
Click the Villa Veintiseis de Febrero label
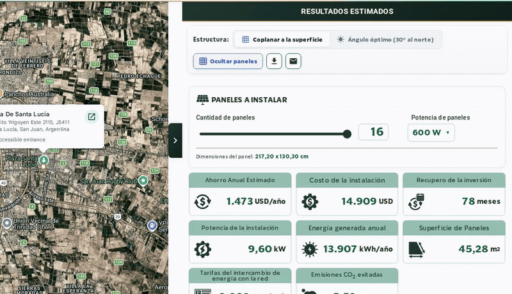[x=28, y=63]
